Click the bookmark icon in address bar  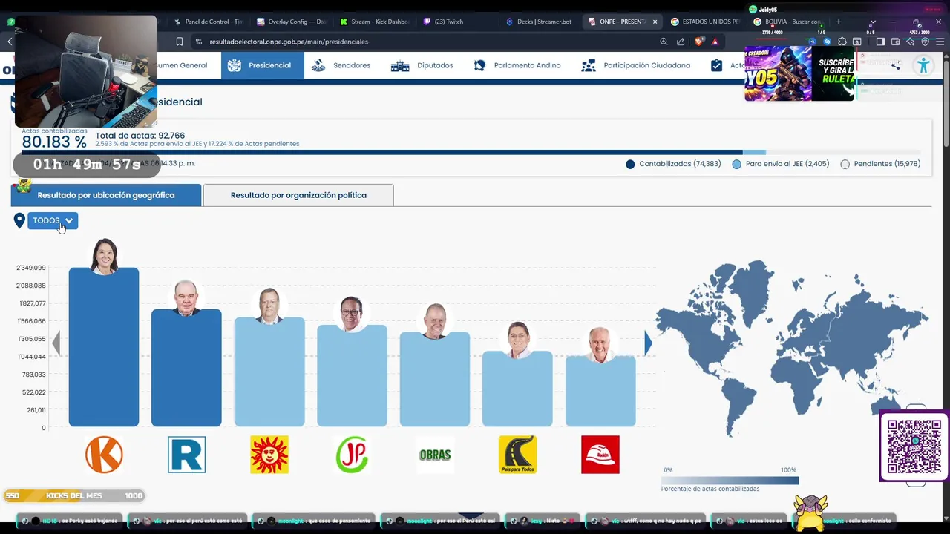180,42
